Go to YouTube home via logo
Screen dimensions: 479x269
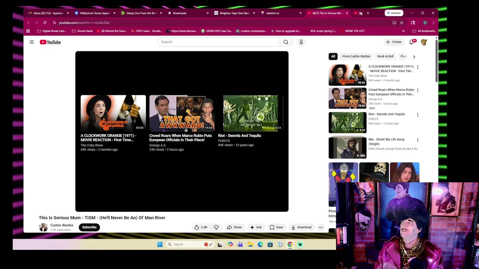point(50,42)
